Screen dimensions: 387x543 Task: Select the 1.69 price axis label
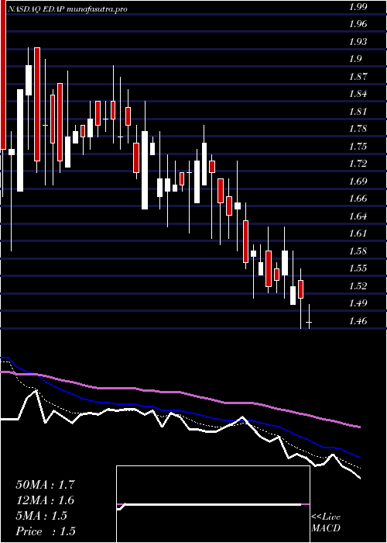point(358,181)
